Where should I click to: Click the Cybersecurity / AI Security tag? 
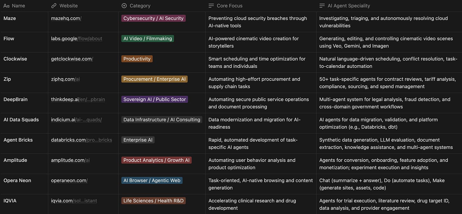154,18
